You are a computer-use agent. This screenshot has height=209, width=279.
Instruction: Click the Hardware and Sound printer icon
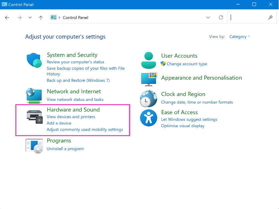34,117
